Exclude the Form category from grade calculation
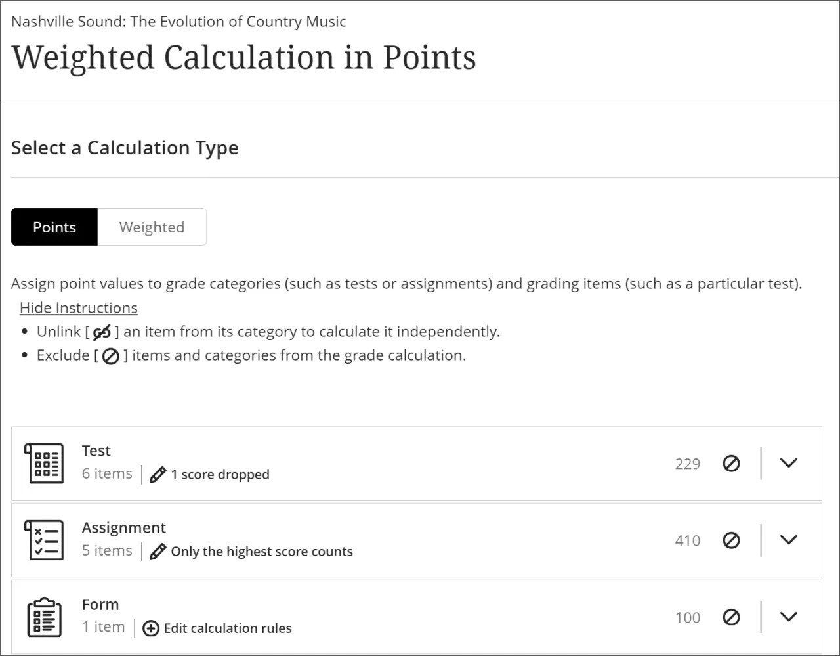The width and height of the screenshot is (840, 656). coord(731,617)
